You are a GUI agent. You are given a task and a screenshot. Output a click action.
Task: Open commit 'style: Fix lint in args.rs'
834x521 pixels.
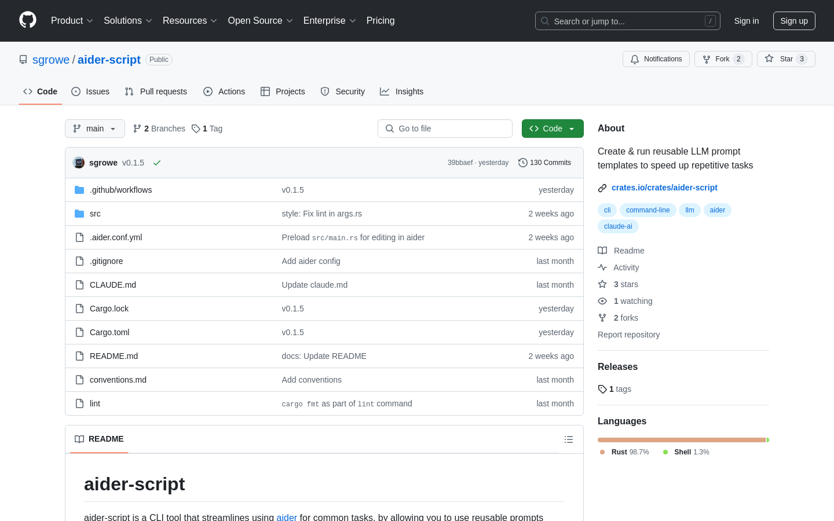pos(321,214)
